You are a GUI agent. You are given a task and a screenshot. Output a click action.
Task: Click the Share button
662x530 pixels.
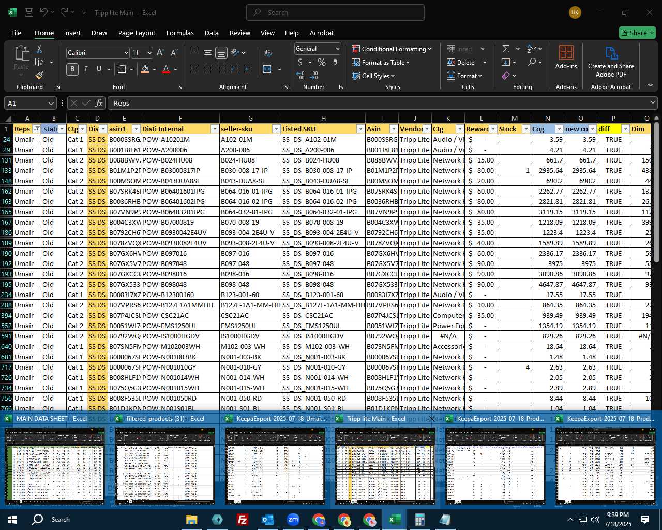pos(637,33)
